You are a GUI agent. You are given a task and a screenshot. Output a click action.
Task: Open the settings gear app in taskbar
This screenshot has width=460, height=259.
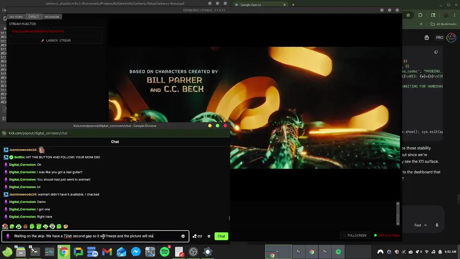click(208, 252)
